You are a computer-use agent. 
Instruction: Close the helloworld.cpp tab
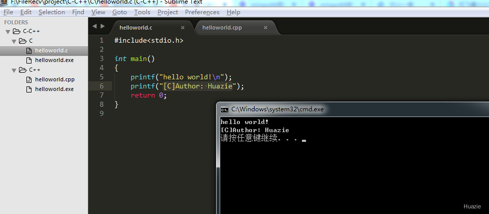pyautogui.click(x=265, y=28)
